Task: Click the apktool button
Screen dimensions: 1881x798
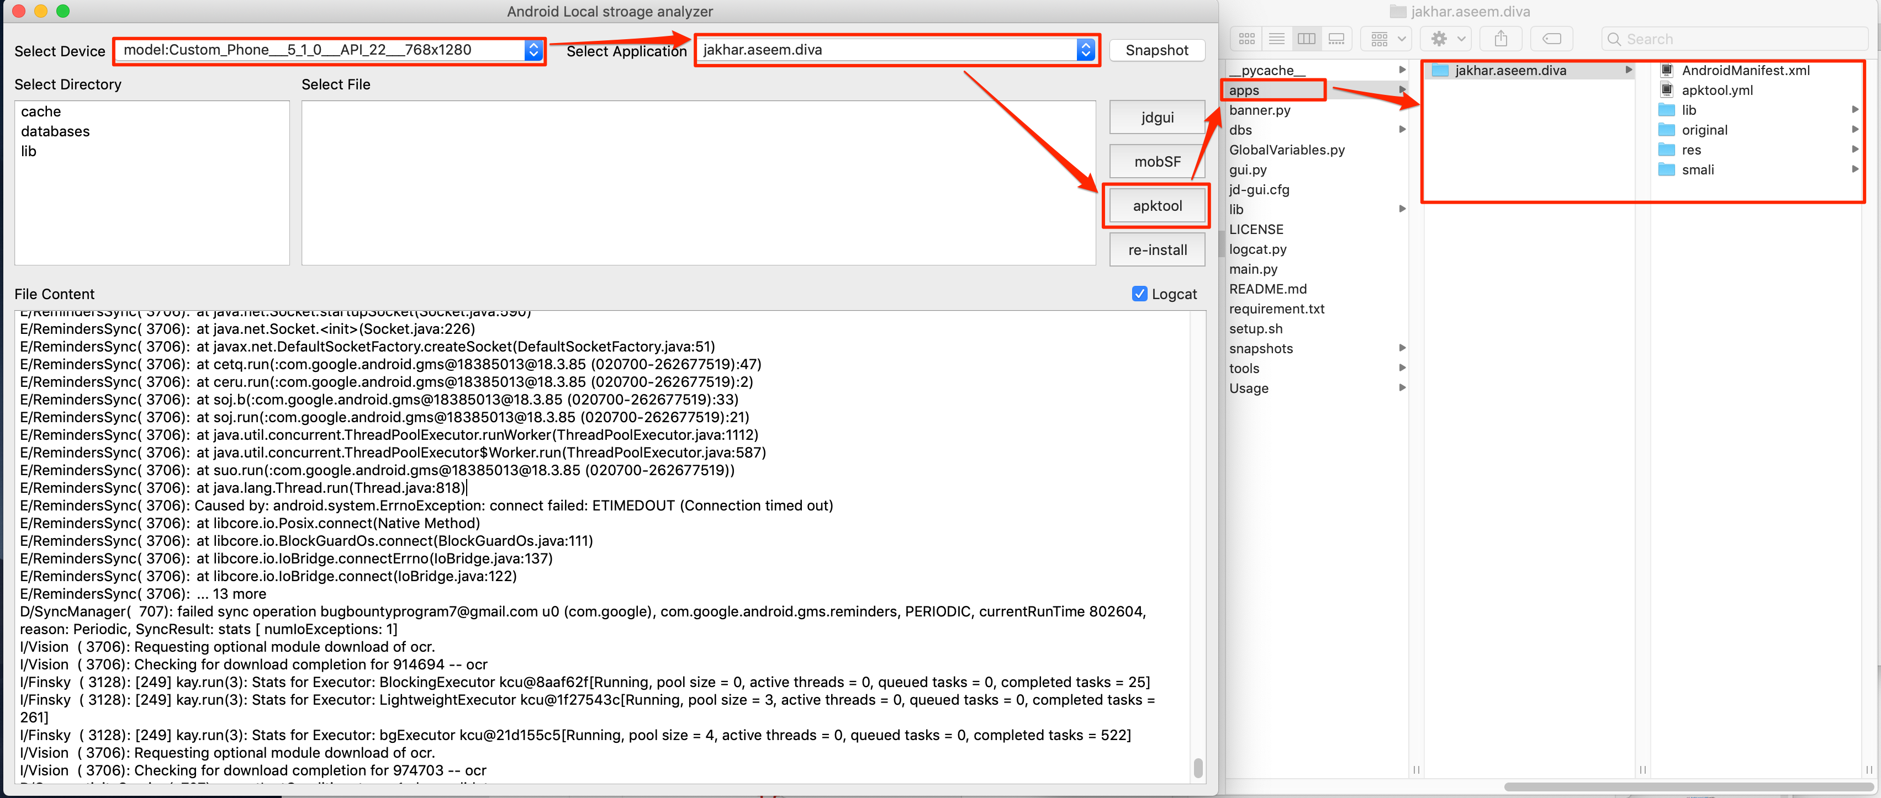Action: pyautogui.click(x=1156, y=206)
